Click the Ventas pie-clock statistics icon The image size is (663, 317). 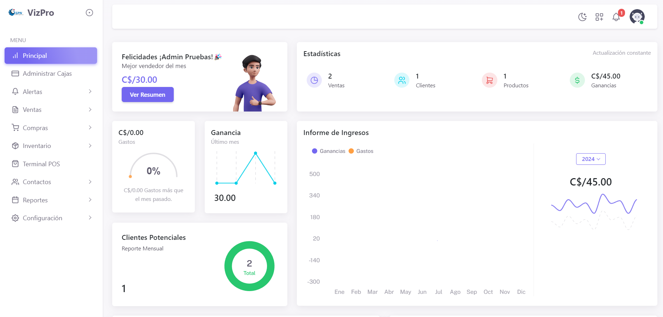(x=314, y=80)
